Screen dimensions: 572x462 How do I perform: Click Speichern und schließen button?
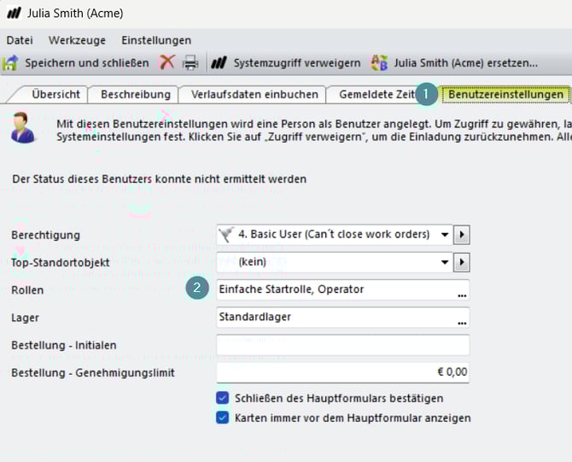76,63
